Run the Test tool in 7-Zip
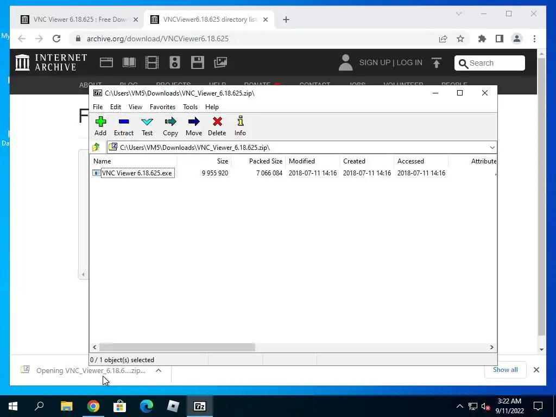The width and height of the screenshot is (556, 417). point(147,126)
